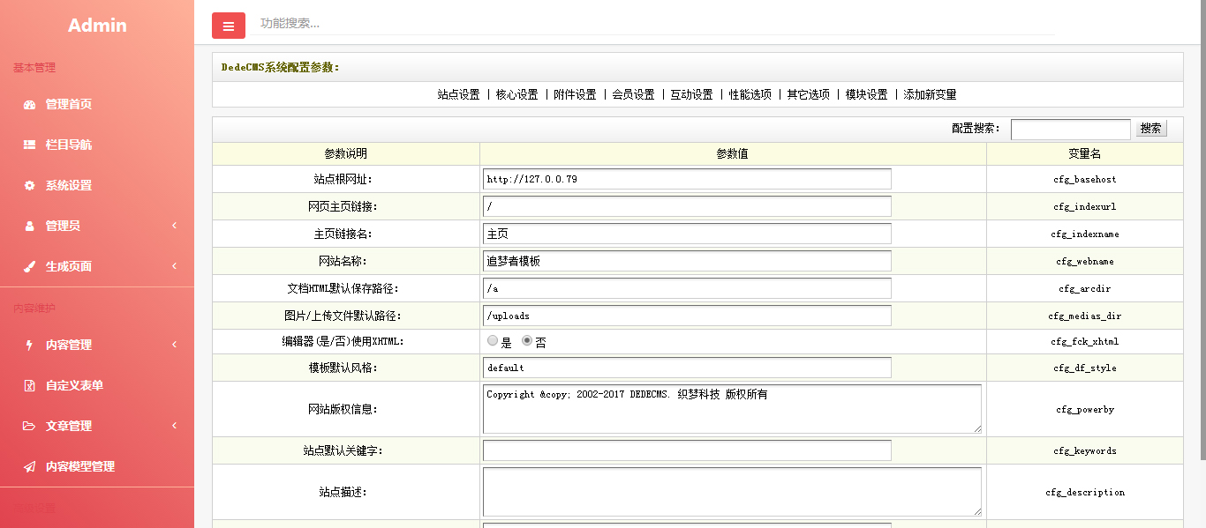The width and height of the screenshot is (1206, 528).
Task: Open 添加新变量 link
Action: pyautogui.click(x=930, y=94)
